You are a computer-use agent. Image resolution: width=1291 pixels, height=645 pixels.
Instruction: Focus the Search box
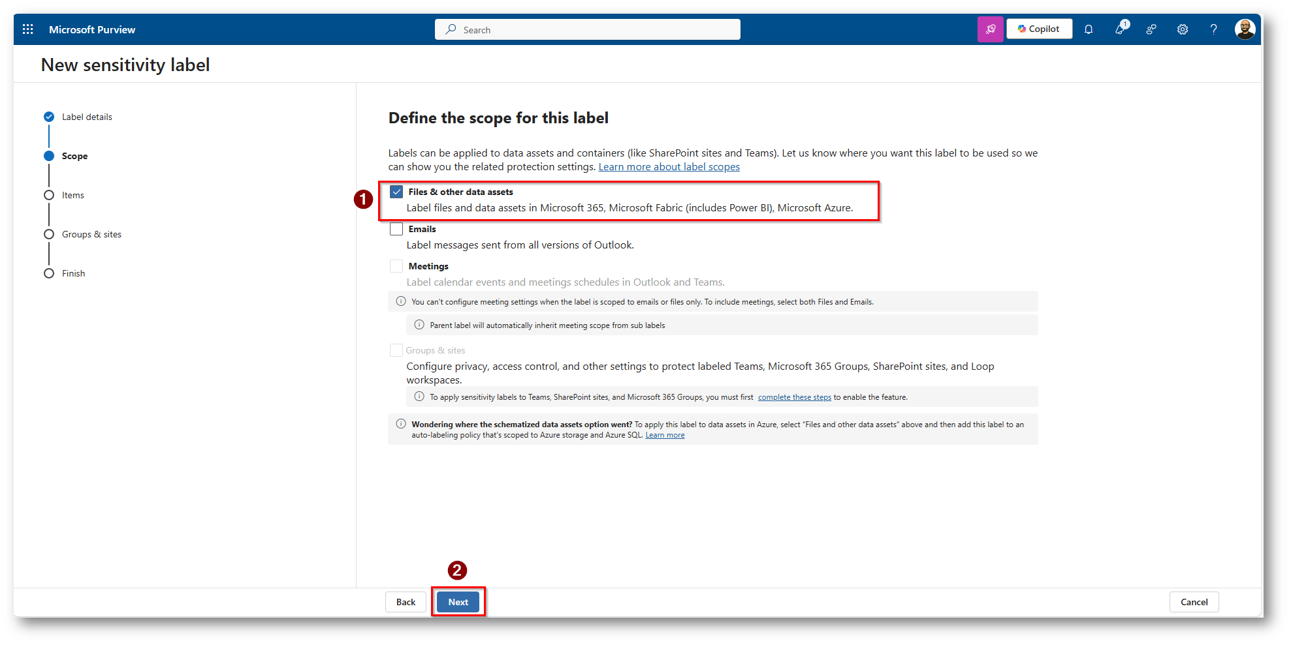click(588, 29)
